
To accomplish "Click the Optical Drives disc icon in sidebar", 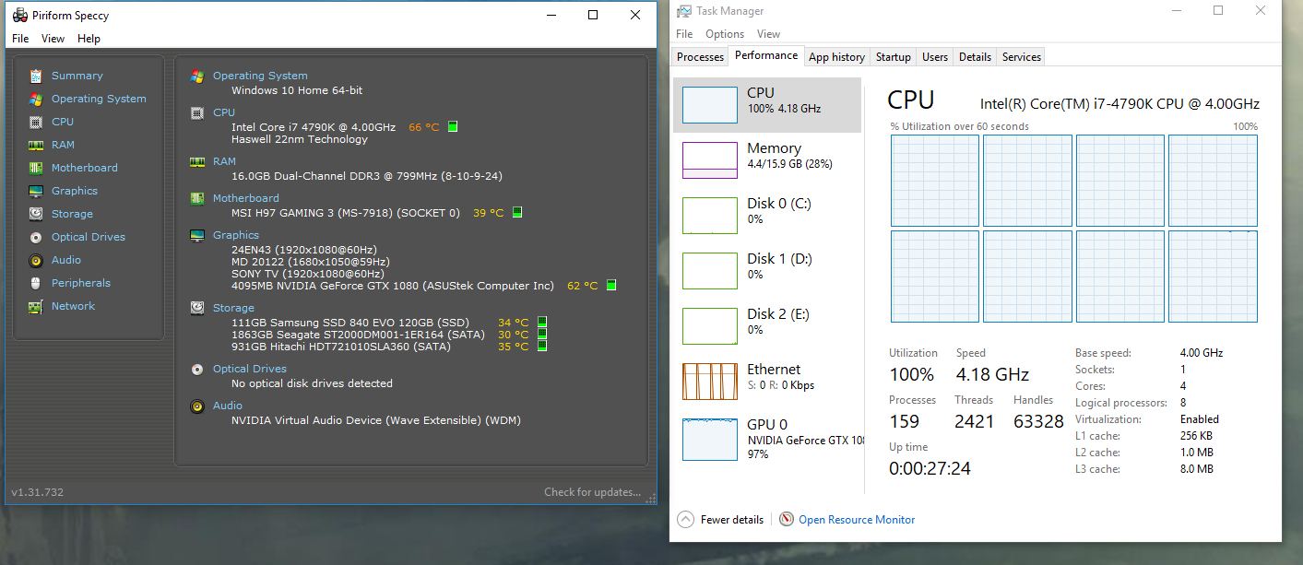I will click(x=36, y=237).
